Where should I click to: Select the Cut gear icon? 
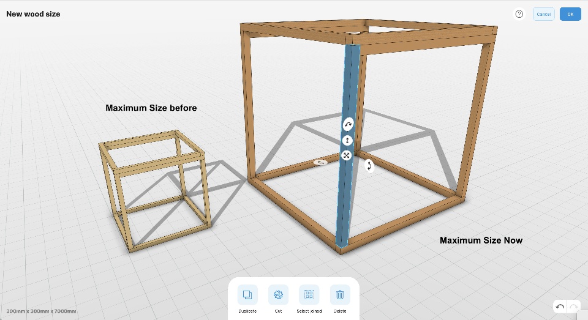[278, 294]
